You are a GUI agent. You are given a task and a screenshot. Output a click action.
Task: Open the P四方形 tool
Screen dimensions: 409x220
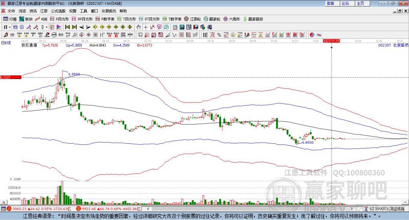[x=59, y=19]
